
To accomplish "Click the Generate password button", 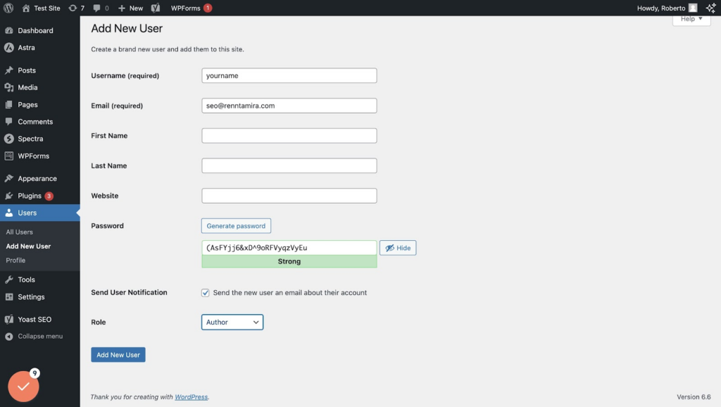I will click(236, 226).
